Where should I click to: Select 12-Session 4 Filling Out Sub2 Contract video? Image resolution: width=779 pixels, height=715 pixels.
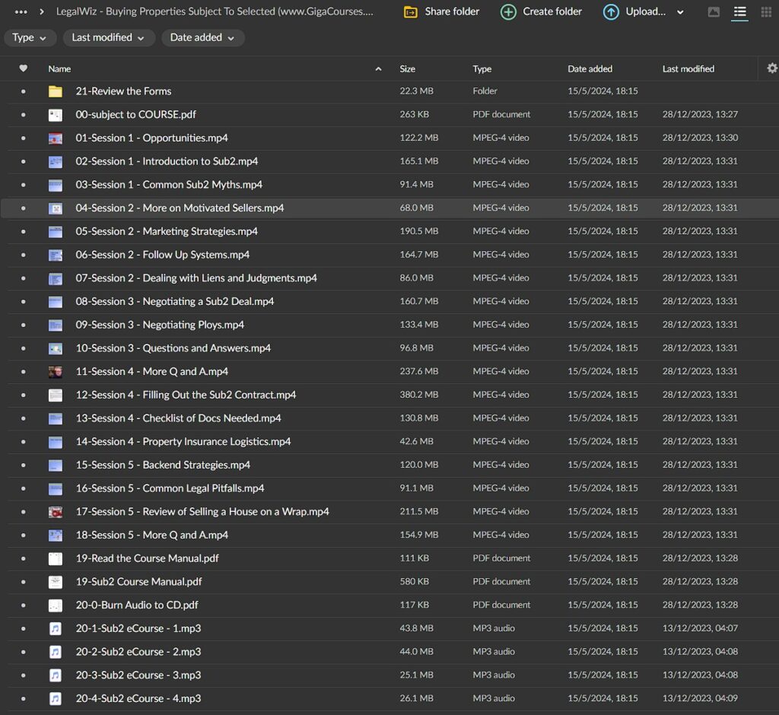point(186,395)
